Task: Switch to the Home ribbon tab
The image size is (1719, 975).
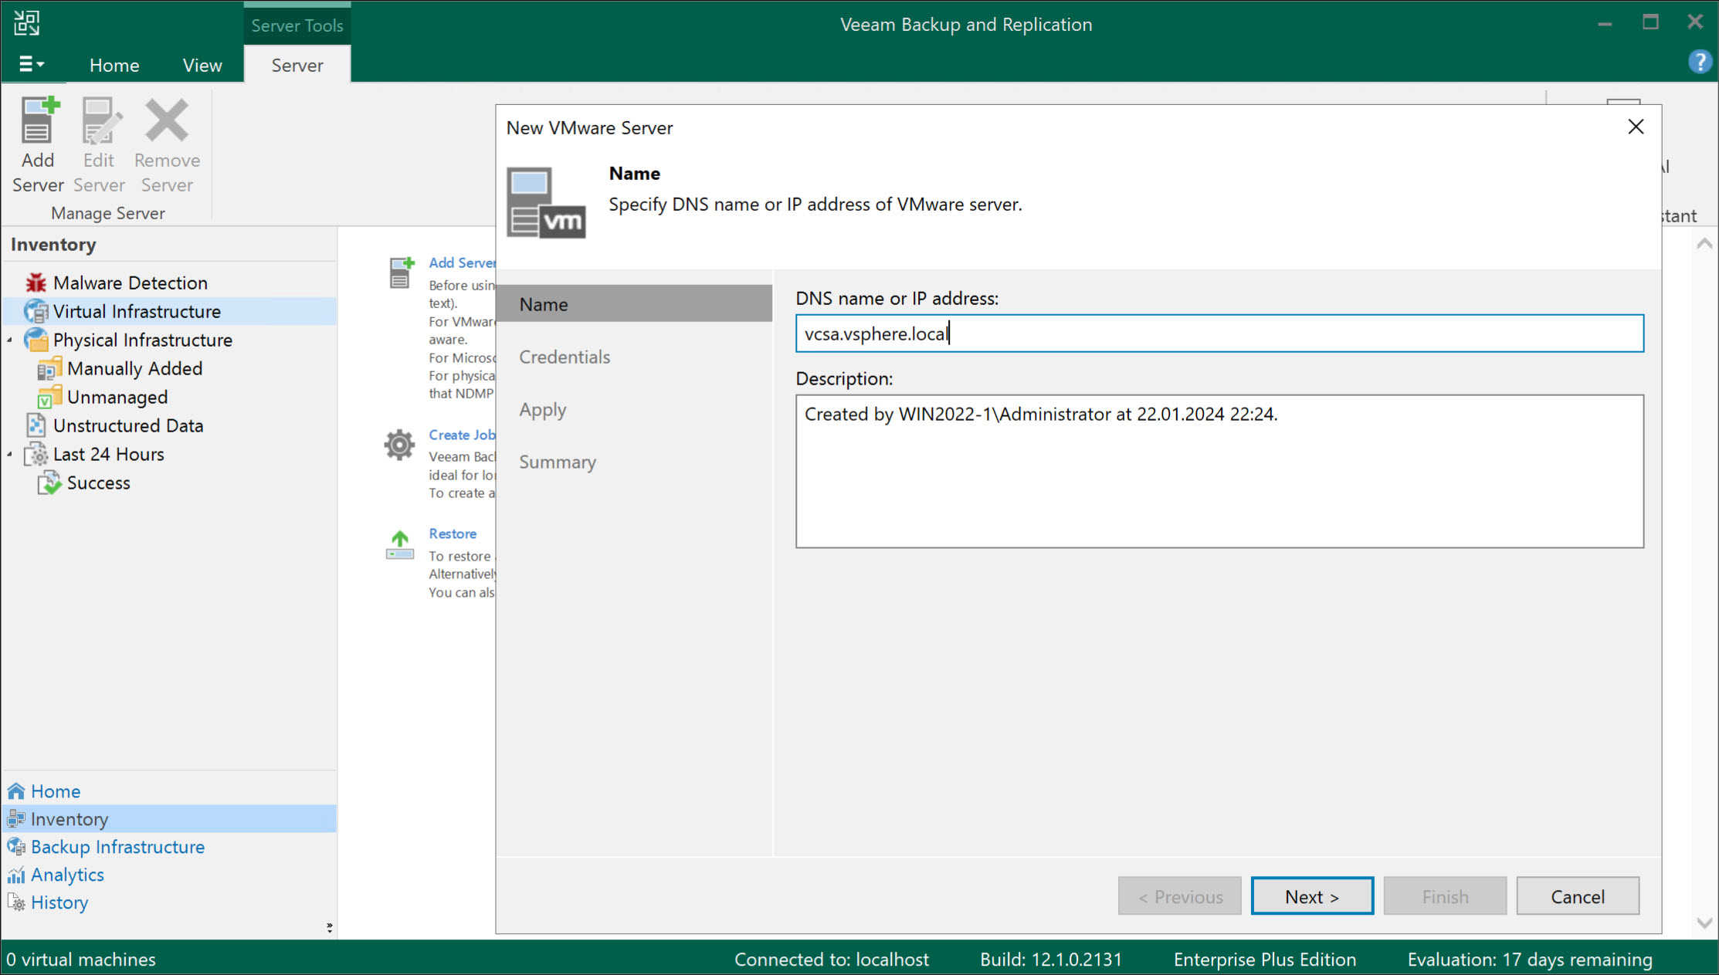Action: pos(114,66)
